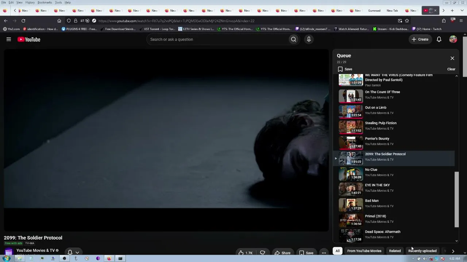This screenshot has width=467, height=262.
Task: Save the queue to a playlist
Action: (345, 69)
